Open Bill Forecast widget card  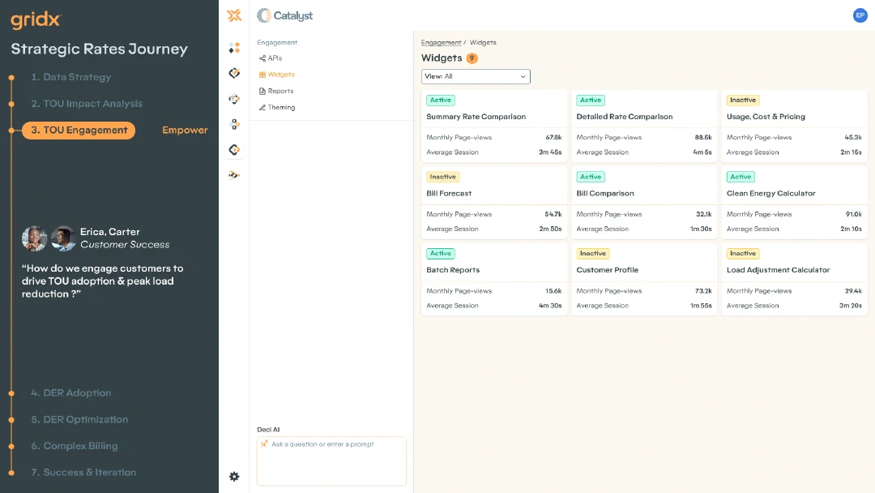click(494, 203)
